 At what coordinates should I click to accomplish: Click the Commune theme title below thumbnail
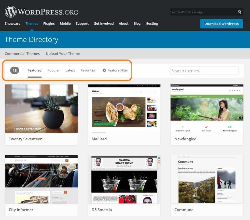click(184, 210)
